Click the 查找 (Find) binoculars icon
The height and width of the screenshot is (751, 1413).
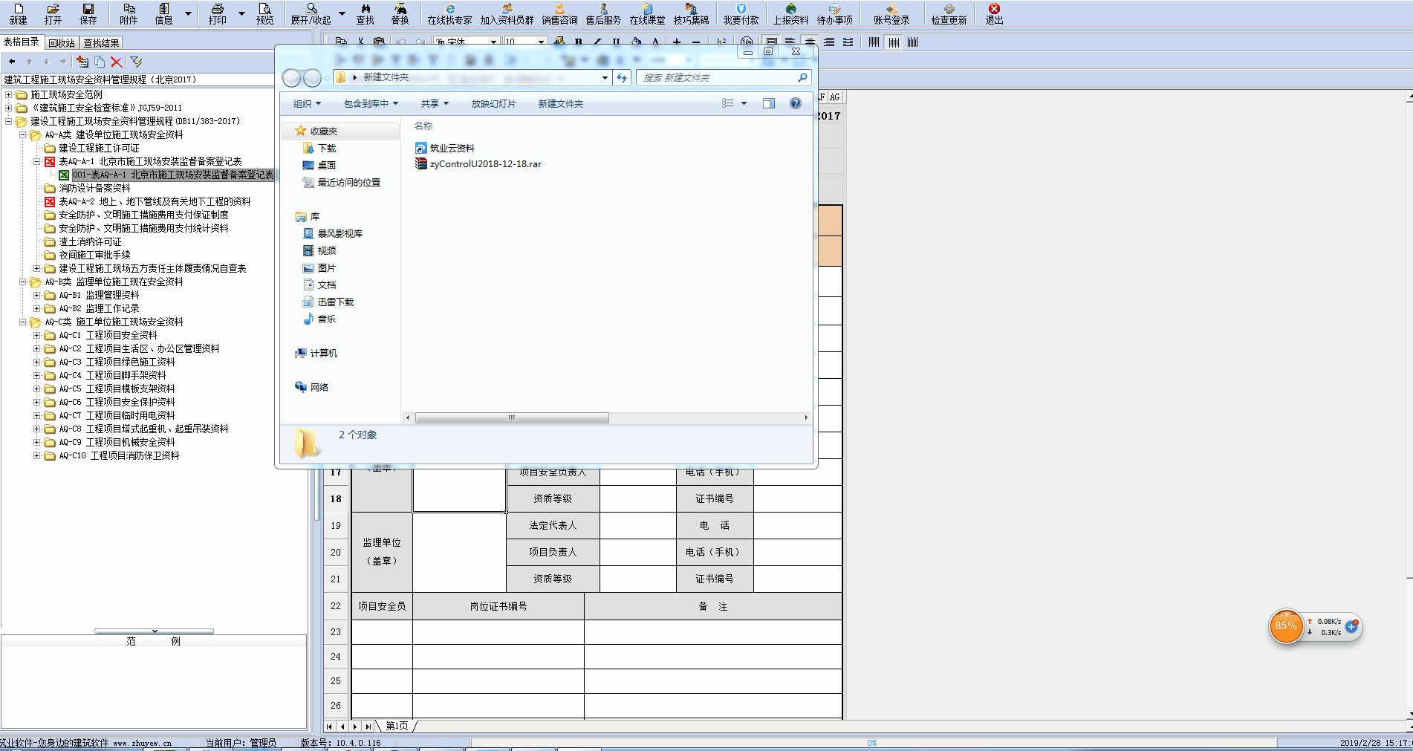365,13
